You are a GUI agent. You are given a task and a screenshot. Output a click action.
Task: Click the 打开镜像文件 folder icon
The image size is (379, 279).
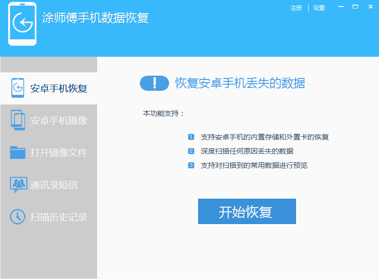(18, 153)
